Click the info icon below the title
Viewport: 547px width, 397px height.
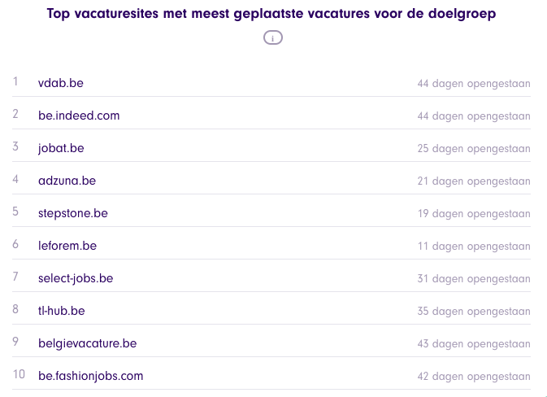273,37
